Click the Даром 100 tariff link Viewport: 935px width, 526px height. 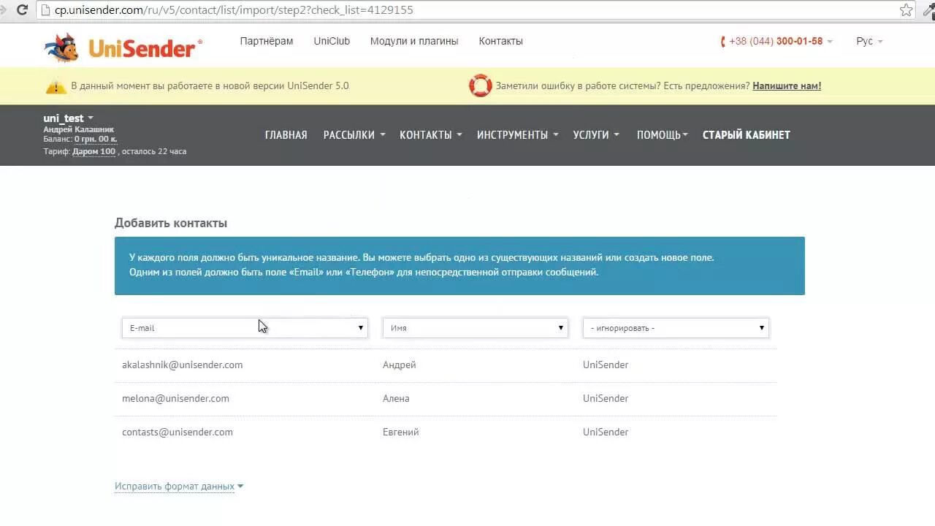click(94, 152)
